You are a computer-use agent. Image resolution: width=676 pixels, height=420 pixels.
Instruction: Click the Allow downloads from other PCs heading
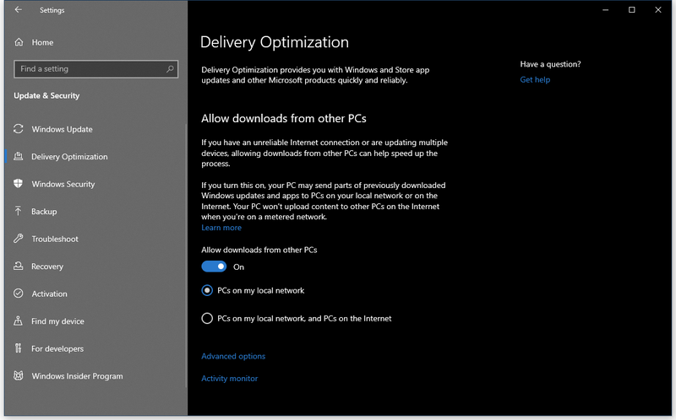284,118
